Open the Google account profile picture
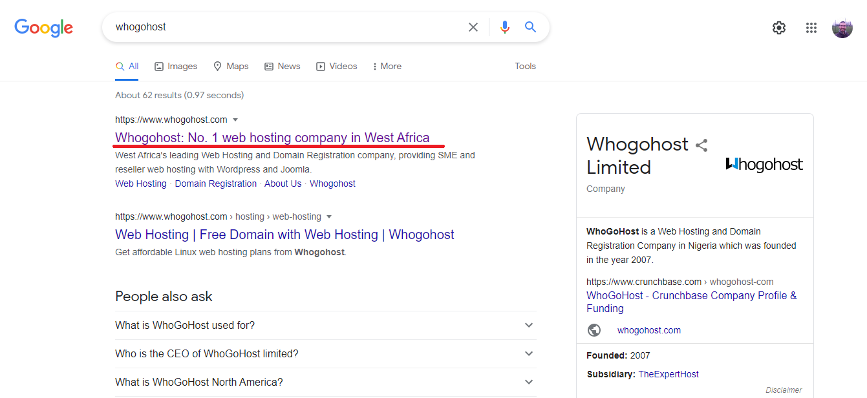This screenshot has height=398, width=867. pyautogui.click(x=842, y=28)
